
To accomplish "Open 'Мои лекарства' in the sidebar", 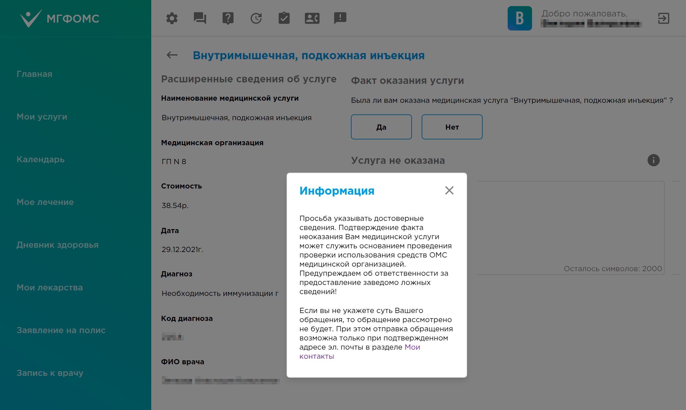I will [50, 288].
